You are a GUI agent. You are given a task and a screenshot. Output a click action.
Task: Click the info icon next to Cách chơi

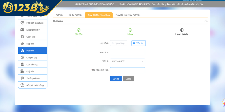pos(22,37)
